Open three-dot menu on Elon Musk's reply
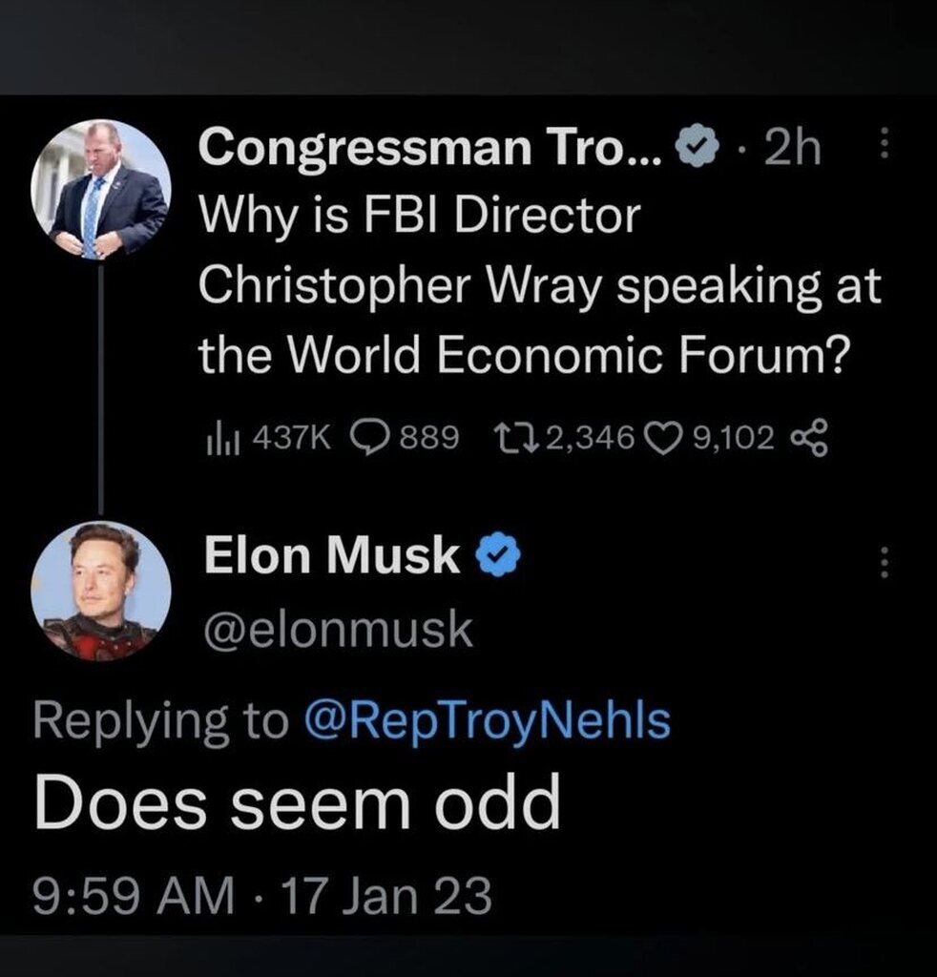Viewport: 937px width, 977px height. [884, 563]
